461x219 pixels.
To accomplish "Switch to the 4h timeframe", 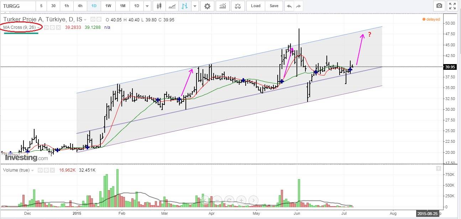I will 80,6.
